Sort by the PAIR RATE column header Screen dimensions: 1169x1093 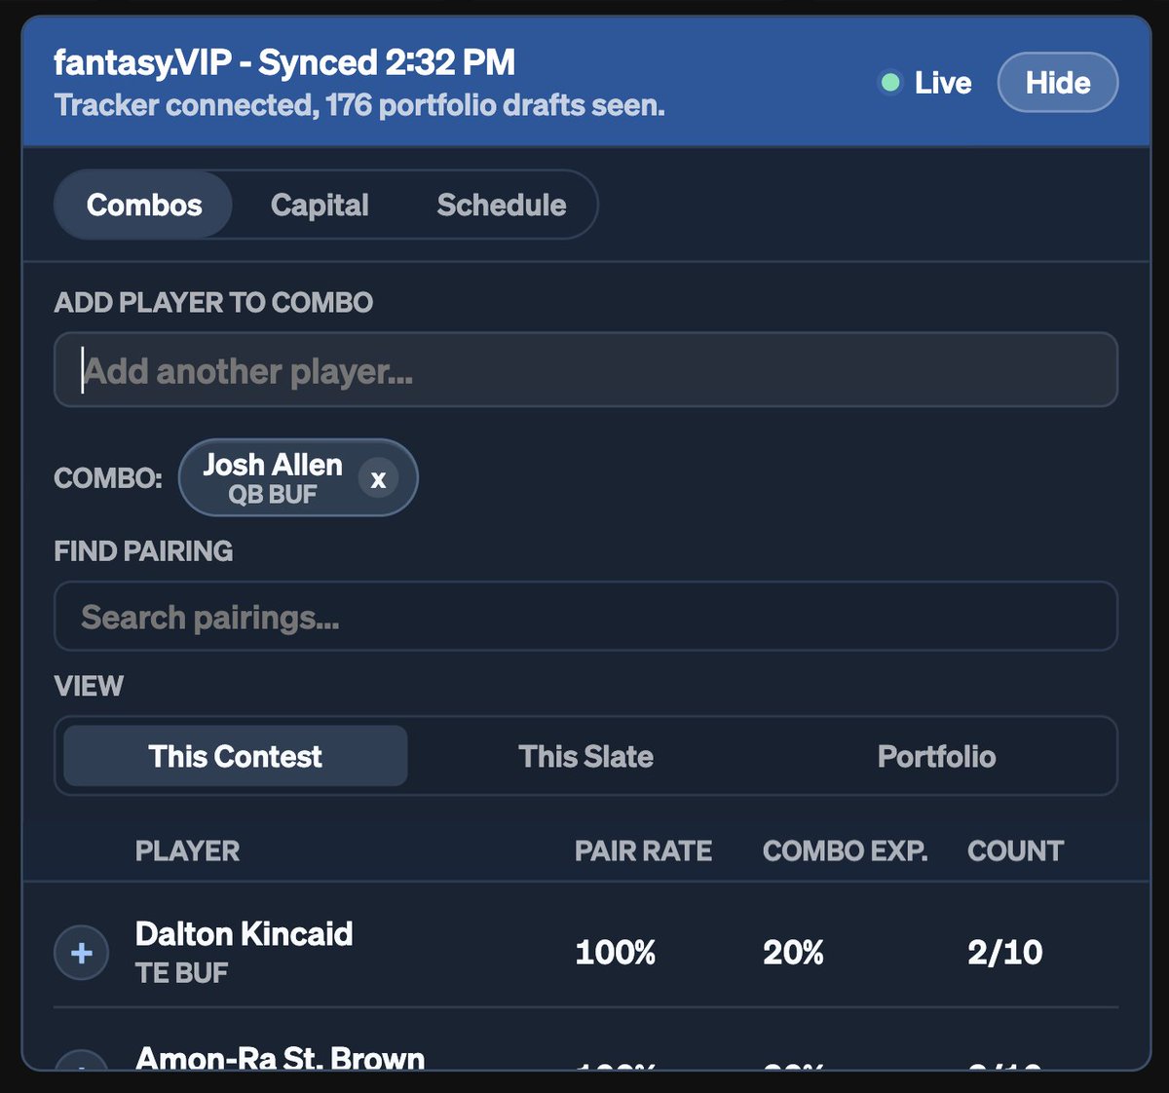coord(643,850)
